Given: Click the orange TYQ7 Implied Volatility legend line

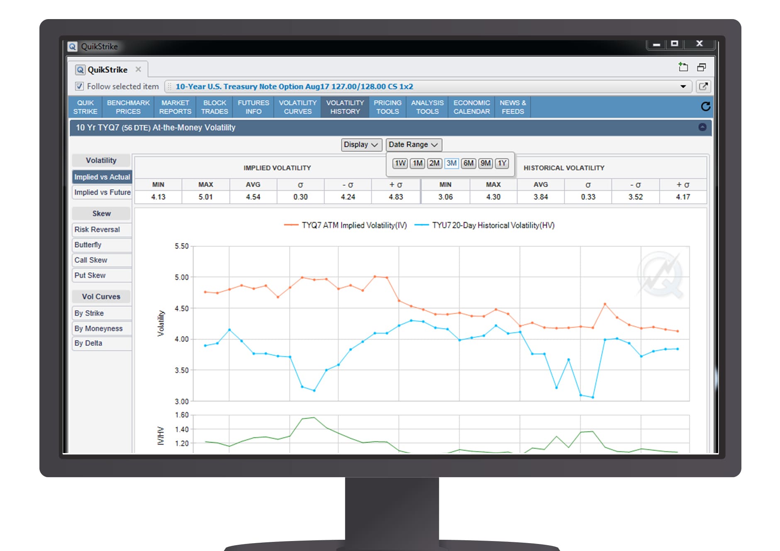Looking at the screenshot, I should click(291, 225).
